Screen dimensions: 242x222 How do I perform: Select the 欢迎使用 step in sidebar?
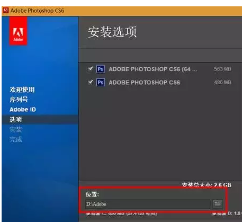22,90
